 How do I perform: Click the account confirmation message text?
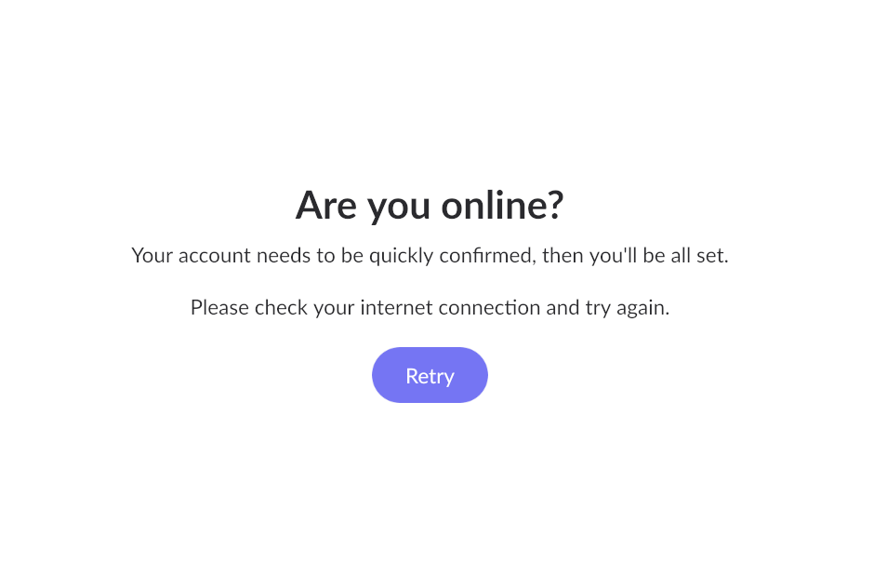(x=430, y=256)
